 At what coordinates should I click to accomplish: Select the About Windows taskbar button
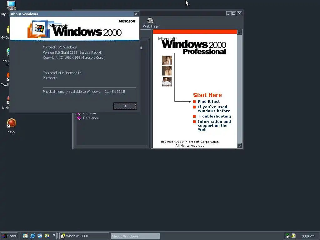tap(135, 236)
